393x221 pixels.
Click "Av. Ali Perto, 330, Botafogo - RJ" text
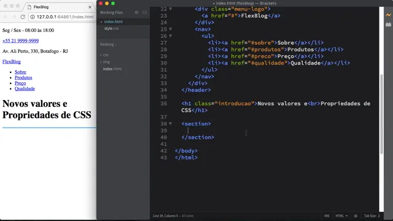coord(35,51)
